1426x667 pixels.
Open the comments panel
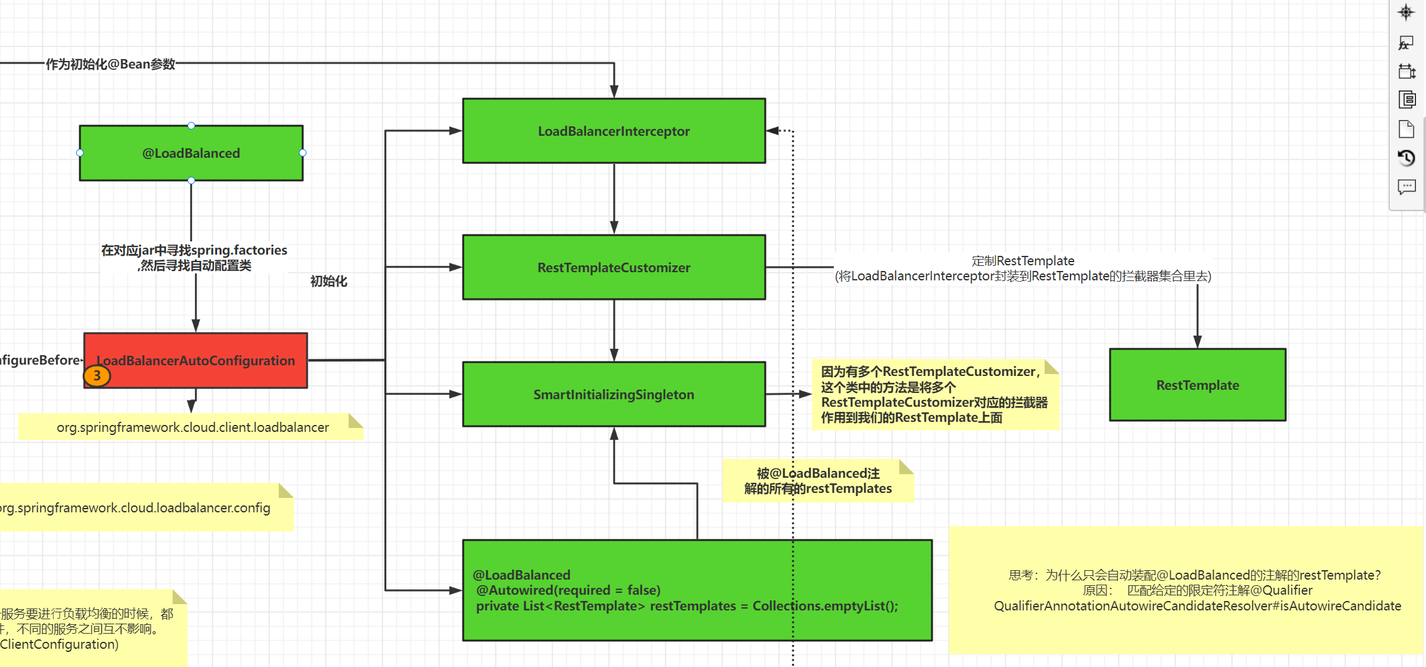[x=1406, y=187]
